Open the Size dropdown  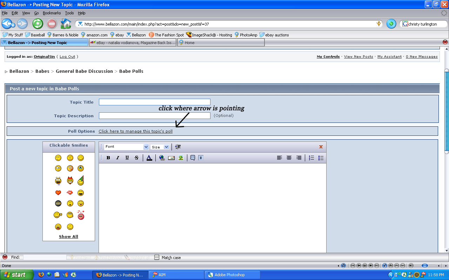160,147
